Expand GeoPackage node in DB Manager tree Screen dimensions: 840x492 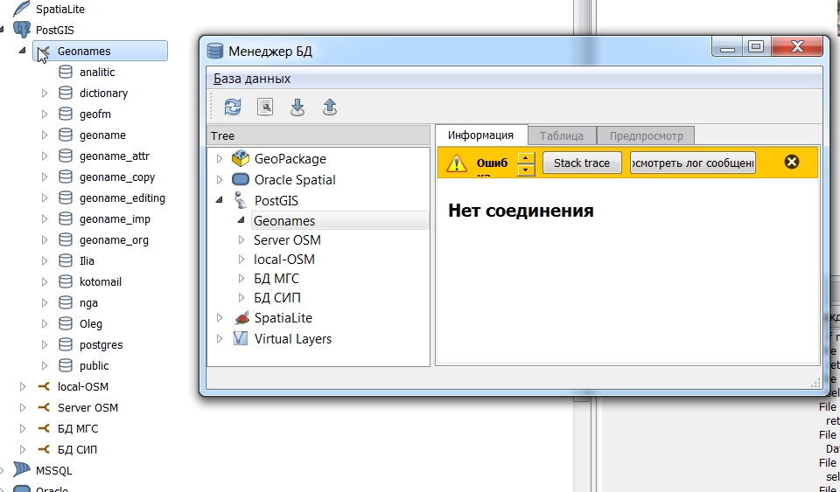(219, 159)
